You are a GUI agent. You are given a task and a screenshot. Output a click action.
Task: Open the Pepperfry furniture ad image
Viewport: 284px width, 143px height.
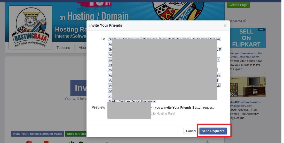click(x=248, y=87)
